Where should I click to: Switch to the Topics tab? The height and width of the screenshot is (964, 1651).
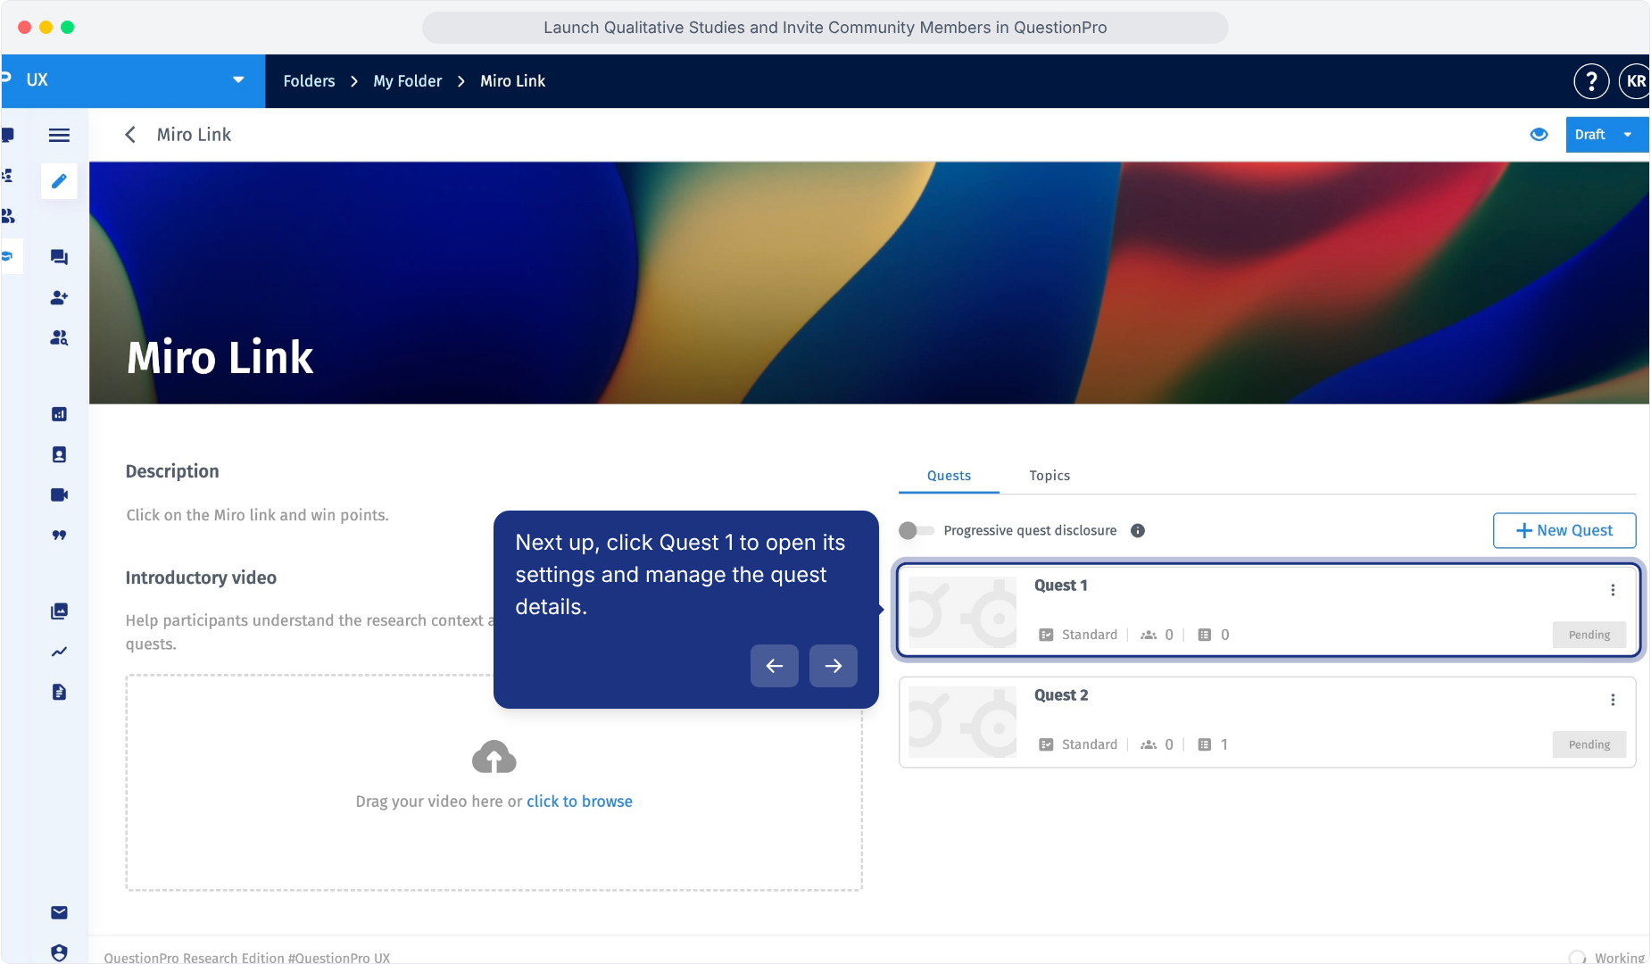pos(1050,476)
